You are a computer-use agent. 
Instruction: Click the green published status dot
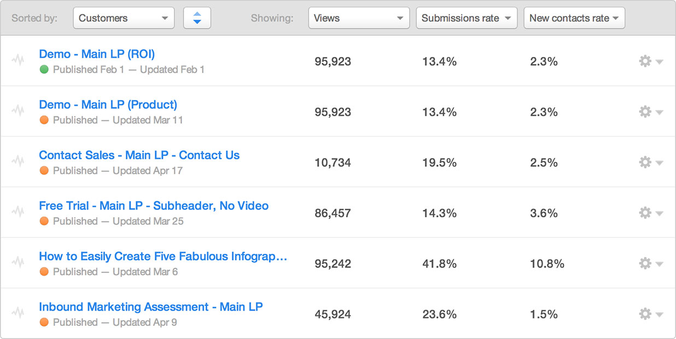[x=44, y=70]
